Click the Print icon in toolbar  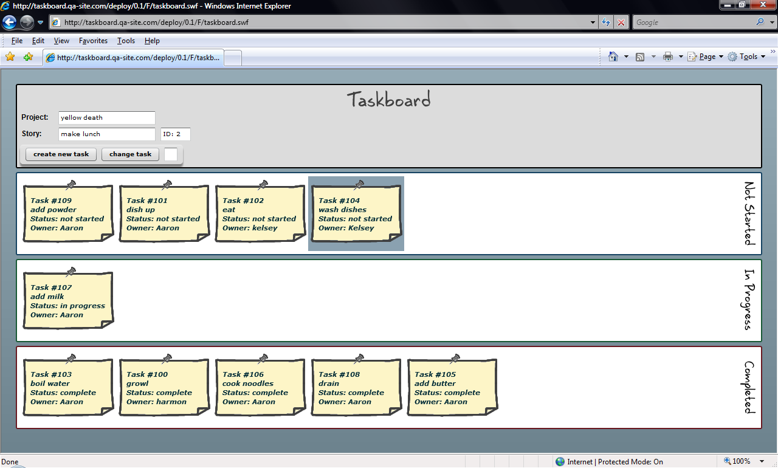pos(668,57)
